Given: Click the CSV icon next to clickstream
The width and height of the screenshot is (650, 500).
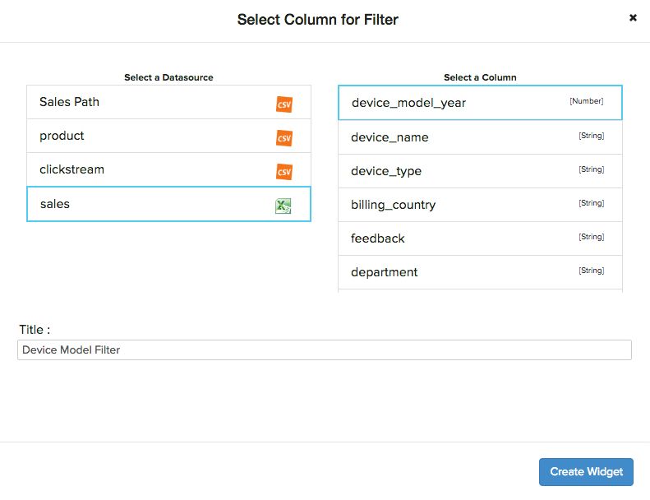Looking at the screenshot, I should (x=284, y=172).
